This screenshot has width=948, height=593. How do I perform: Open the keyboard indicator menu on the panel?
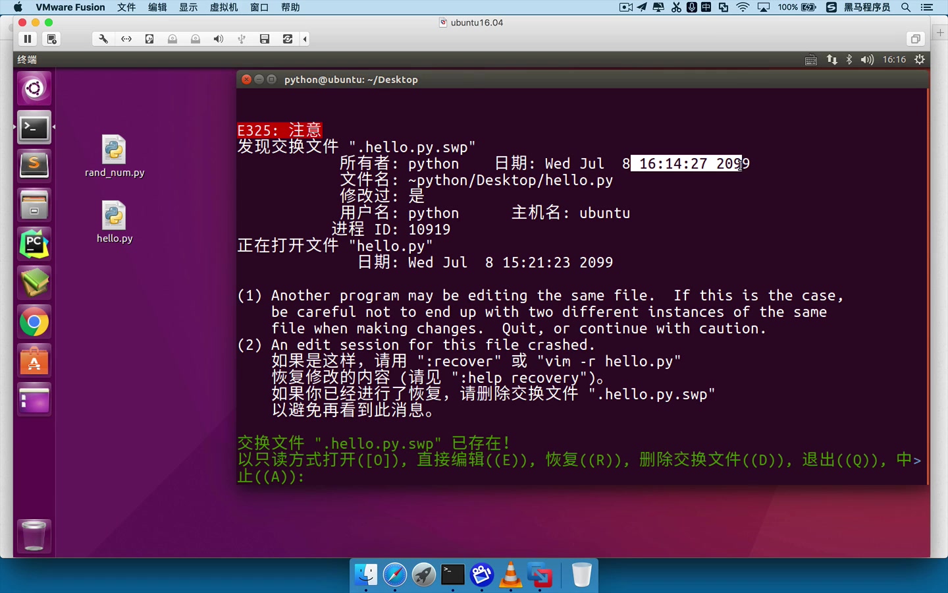click(810, 59)
